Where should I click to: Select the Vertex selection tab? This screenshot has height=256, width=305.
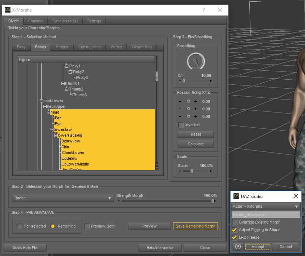click(116, 47)
